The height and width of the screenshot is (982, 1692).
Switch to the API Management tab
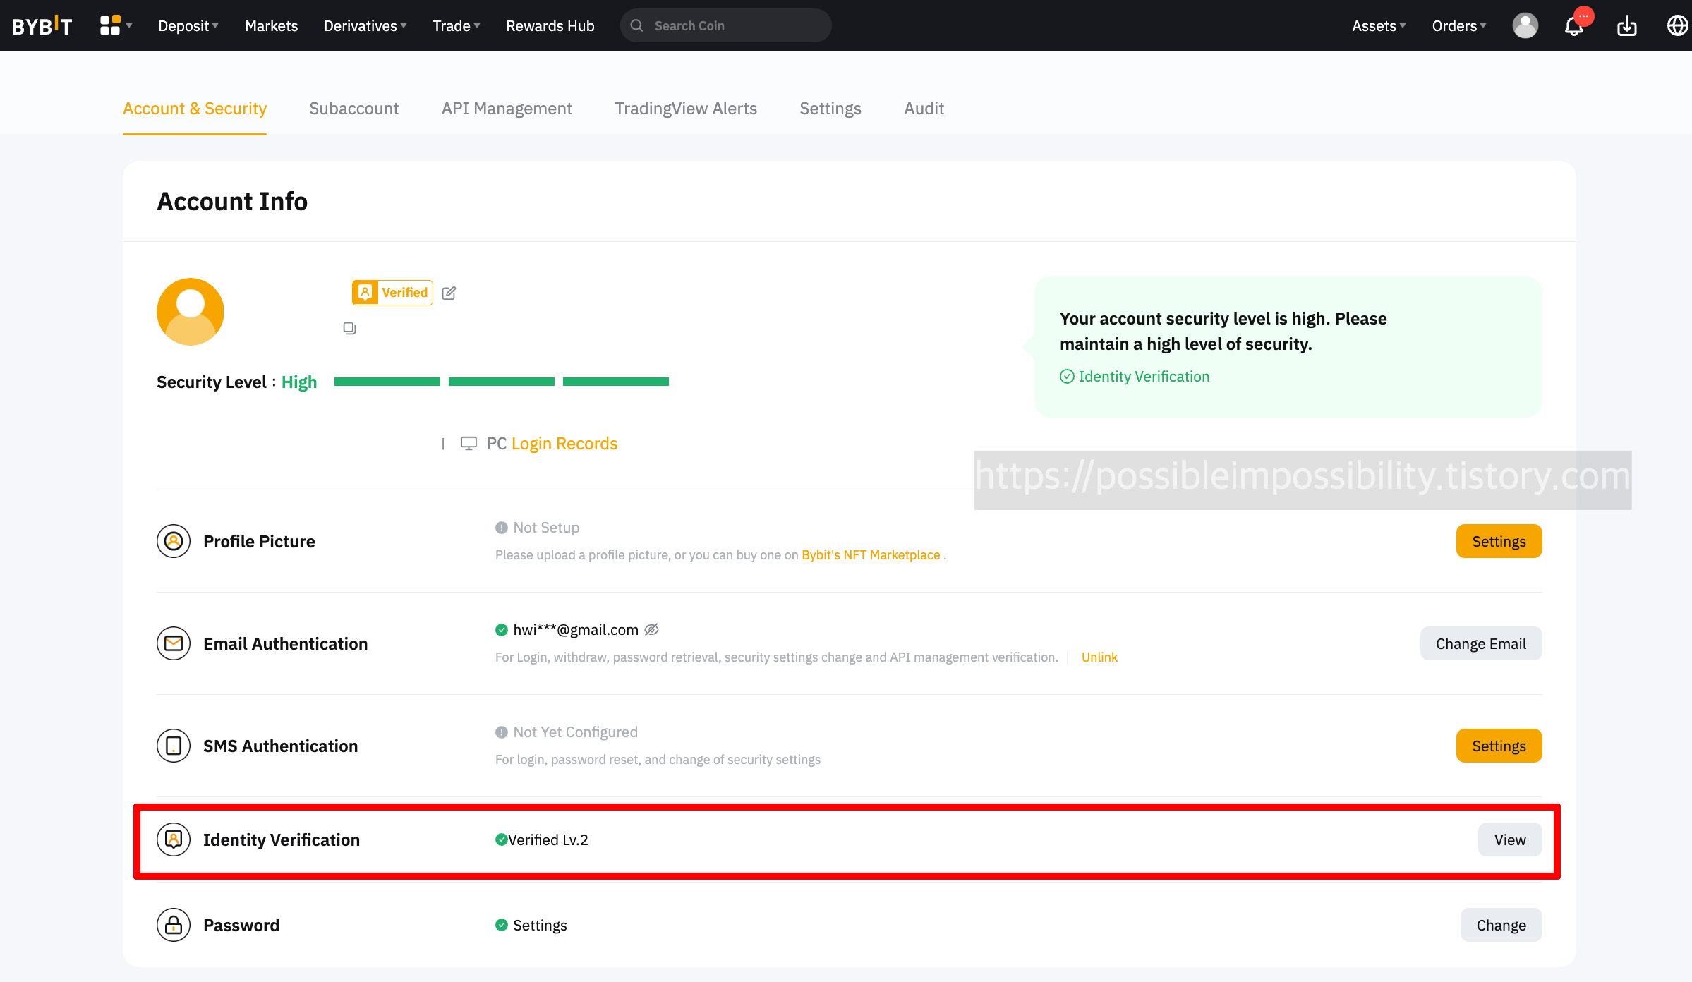click(x=507, y=109)
